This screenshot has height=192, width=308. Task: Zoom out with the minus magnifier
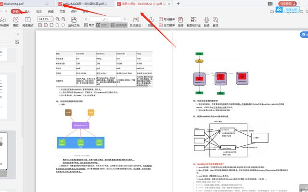pyautogui.click(x=58, y=19)
